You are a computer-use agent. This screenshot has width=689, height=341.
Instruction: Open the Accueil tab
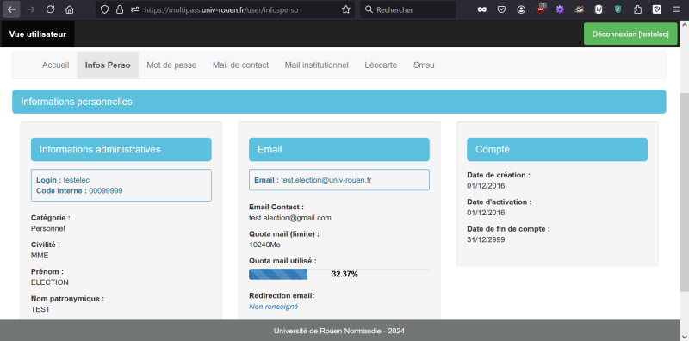coord(55,65)
